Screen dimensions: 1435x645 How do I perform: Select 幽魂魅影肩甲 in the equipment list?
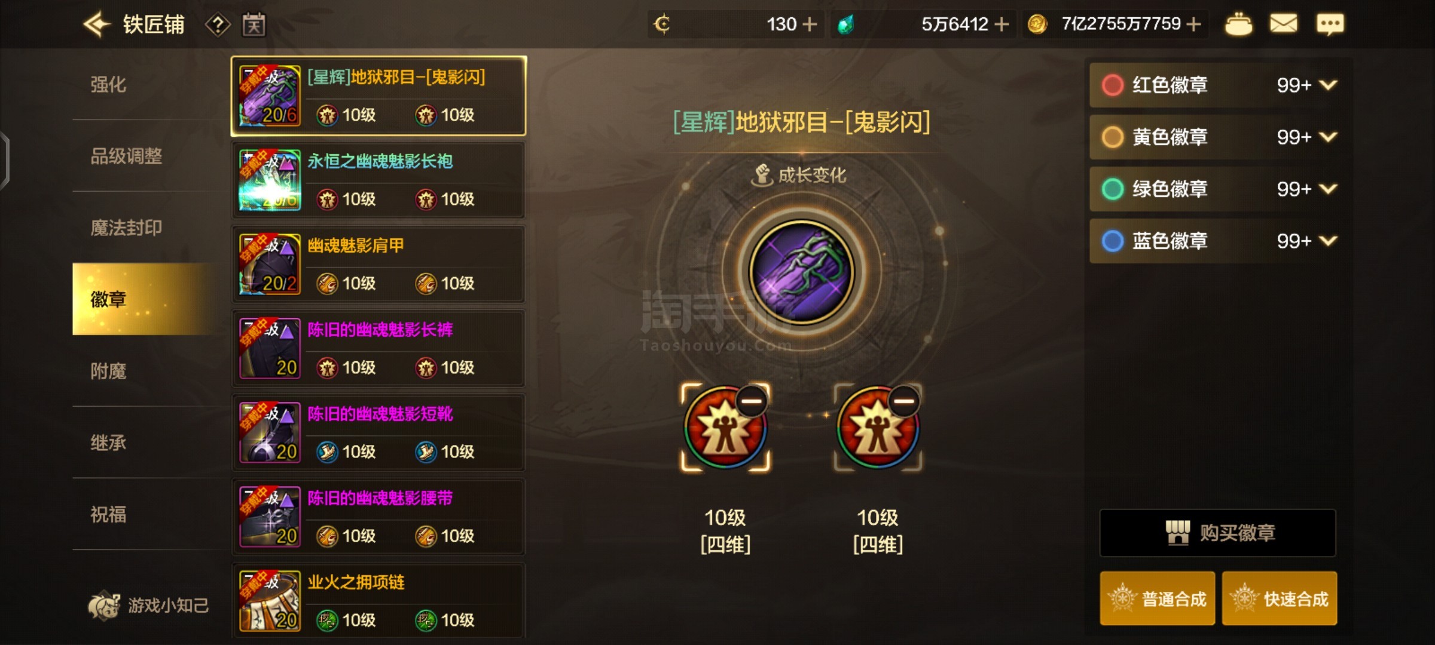pos(378,263)
